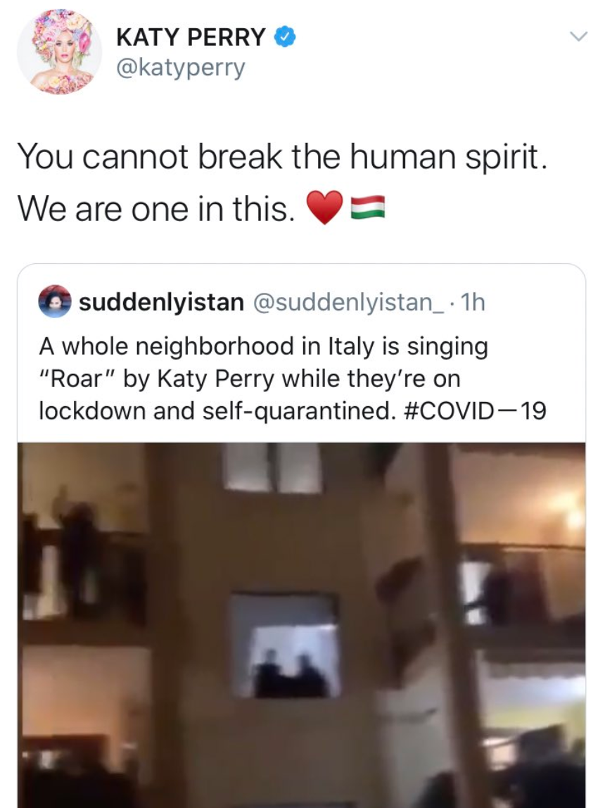This screenshot has width=605, height=808.
Task: Expand the tweet options chevron
Action: click(578, 37)
